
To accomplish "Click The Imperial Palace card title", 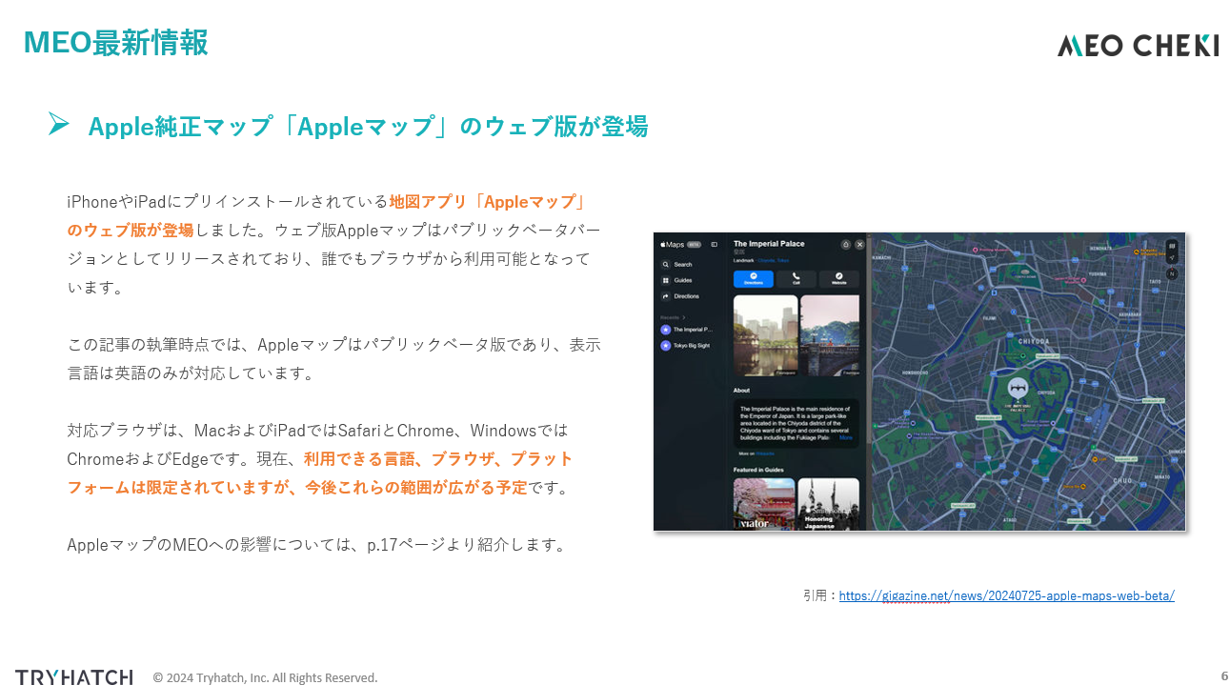I will 769,244.
